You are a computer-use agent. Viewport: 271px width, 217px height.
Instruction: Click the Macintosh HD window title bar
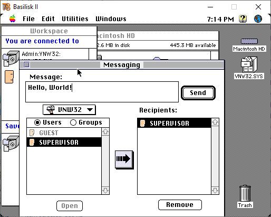coord(158,36)
